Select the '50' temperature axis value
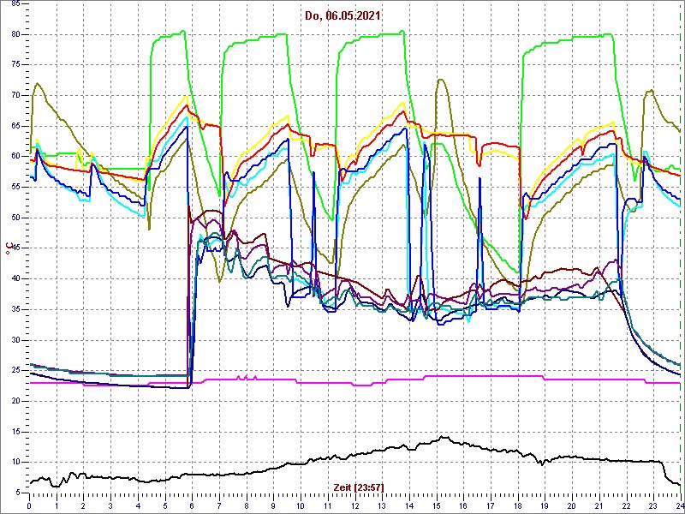Screen dimensions: 685x514 tap(15, 218)
